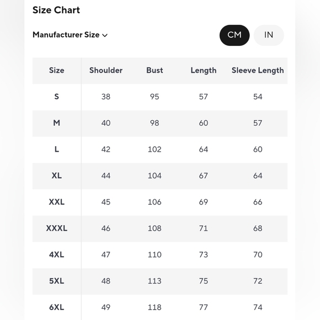This screenshot has height=320, width=320.
Task: Select the Sleeve Length column header
Action: click(258, 71)
